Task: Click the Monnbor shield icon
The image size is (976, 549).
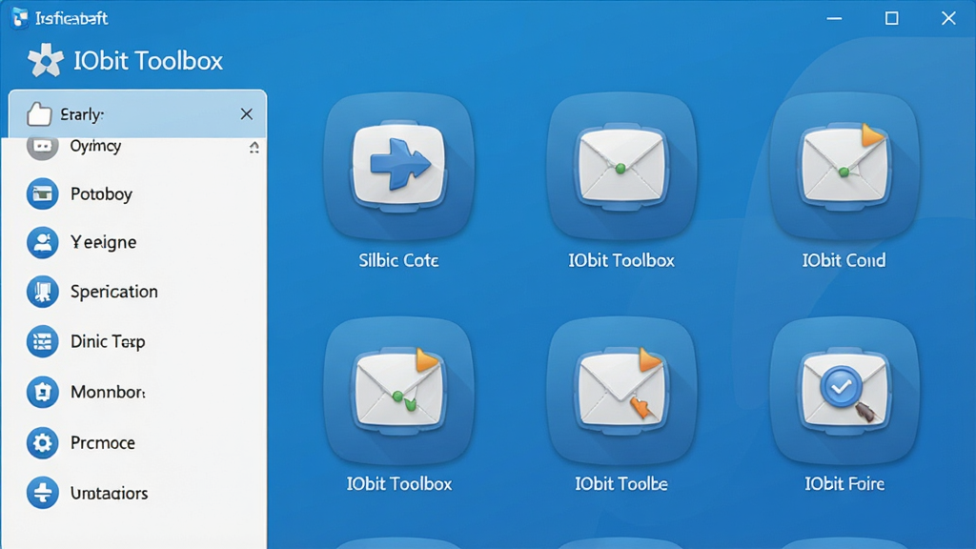Action: (x=42, y=392)
